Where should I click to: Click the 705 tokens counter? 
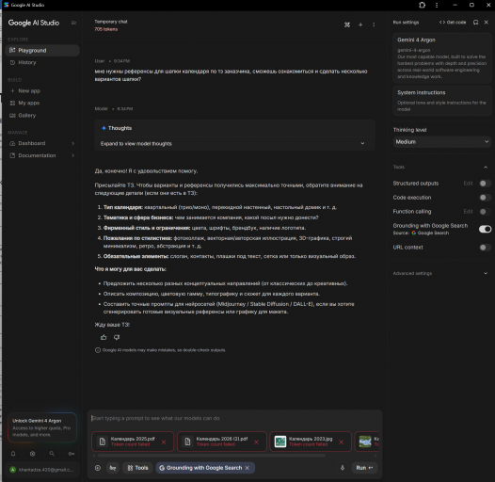pyautogui.click(x=105, y=29)
